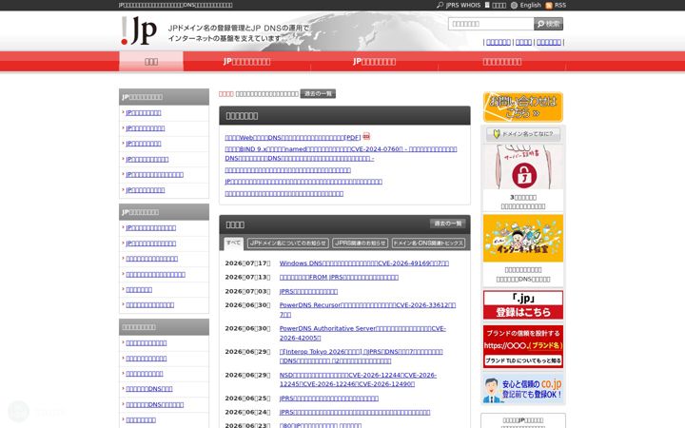Viewport: 685px width, 428px height.
Task: Open the JPRS news link dated 2026/06/25
Action: click(329, 399)
